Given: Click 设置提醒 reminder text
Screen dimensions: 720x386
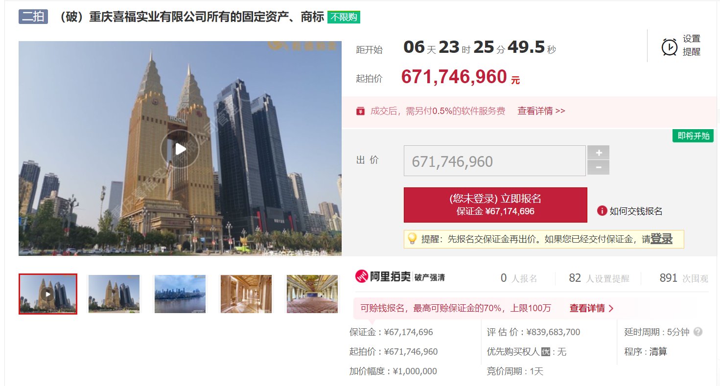Looking at the screenshot, I should click(x=692, y=45).
